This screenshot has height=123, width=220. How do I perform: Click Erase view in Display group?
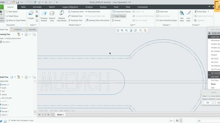point(162,12)
